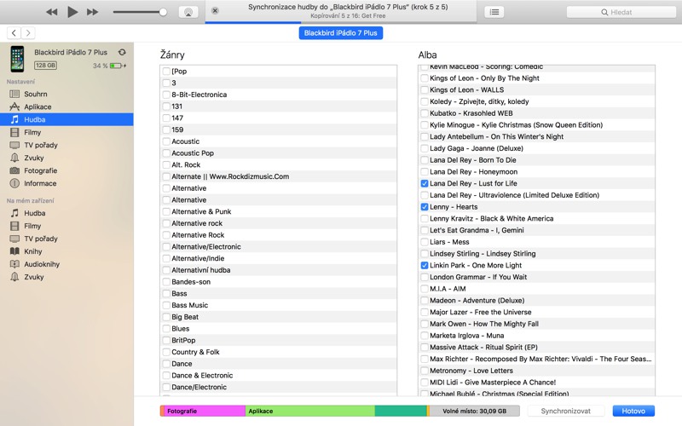The image size is (682, 426).
Task: Open the AirPlay output icon
Action: click(x=188, y=12)
